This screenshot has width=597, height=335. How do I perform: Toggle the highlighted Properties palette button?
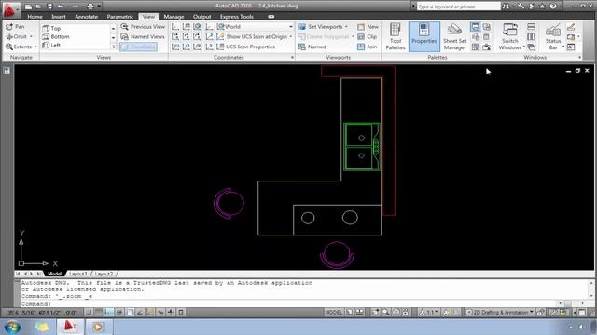click(424, 36)
